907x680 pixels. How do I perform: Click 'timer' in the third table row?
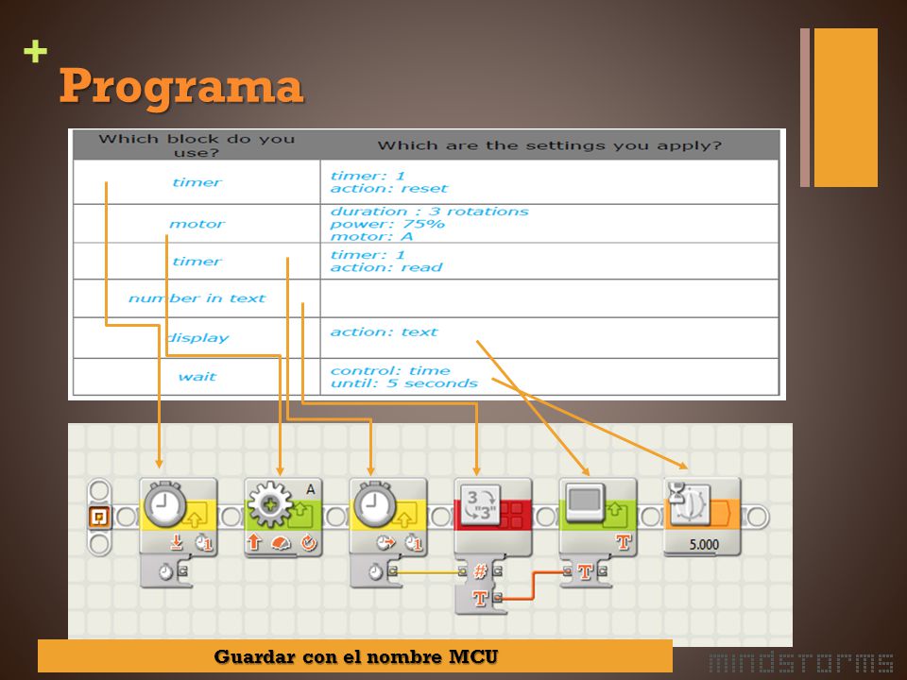tap(197, 262)
